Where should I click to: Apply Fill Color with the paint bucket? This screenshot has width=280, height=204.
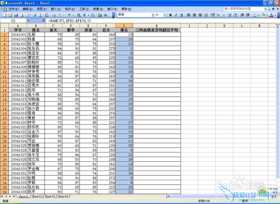263,15
